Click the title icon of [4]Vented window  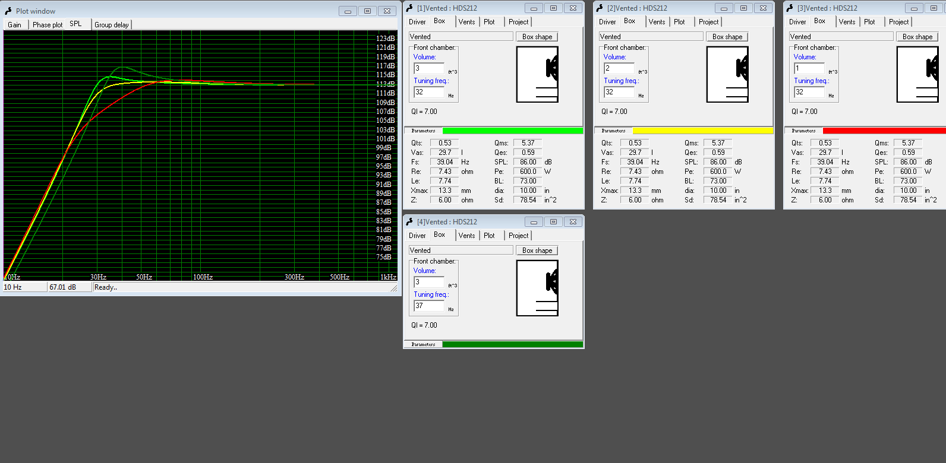click(409, 221)
